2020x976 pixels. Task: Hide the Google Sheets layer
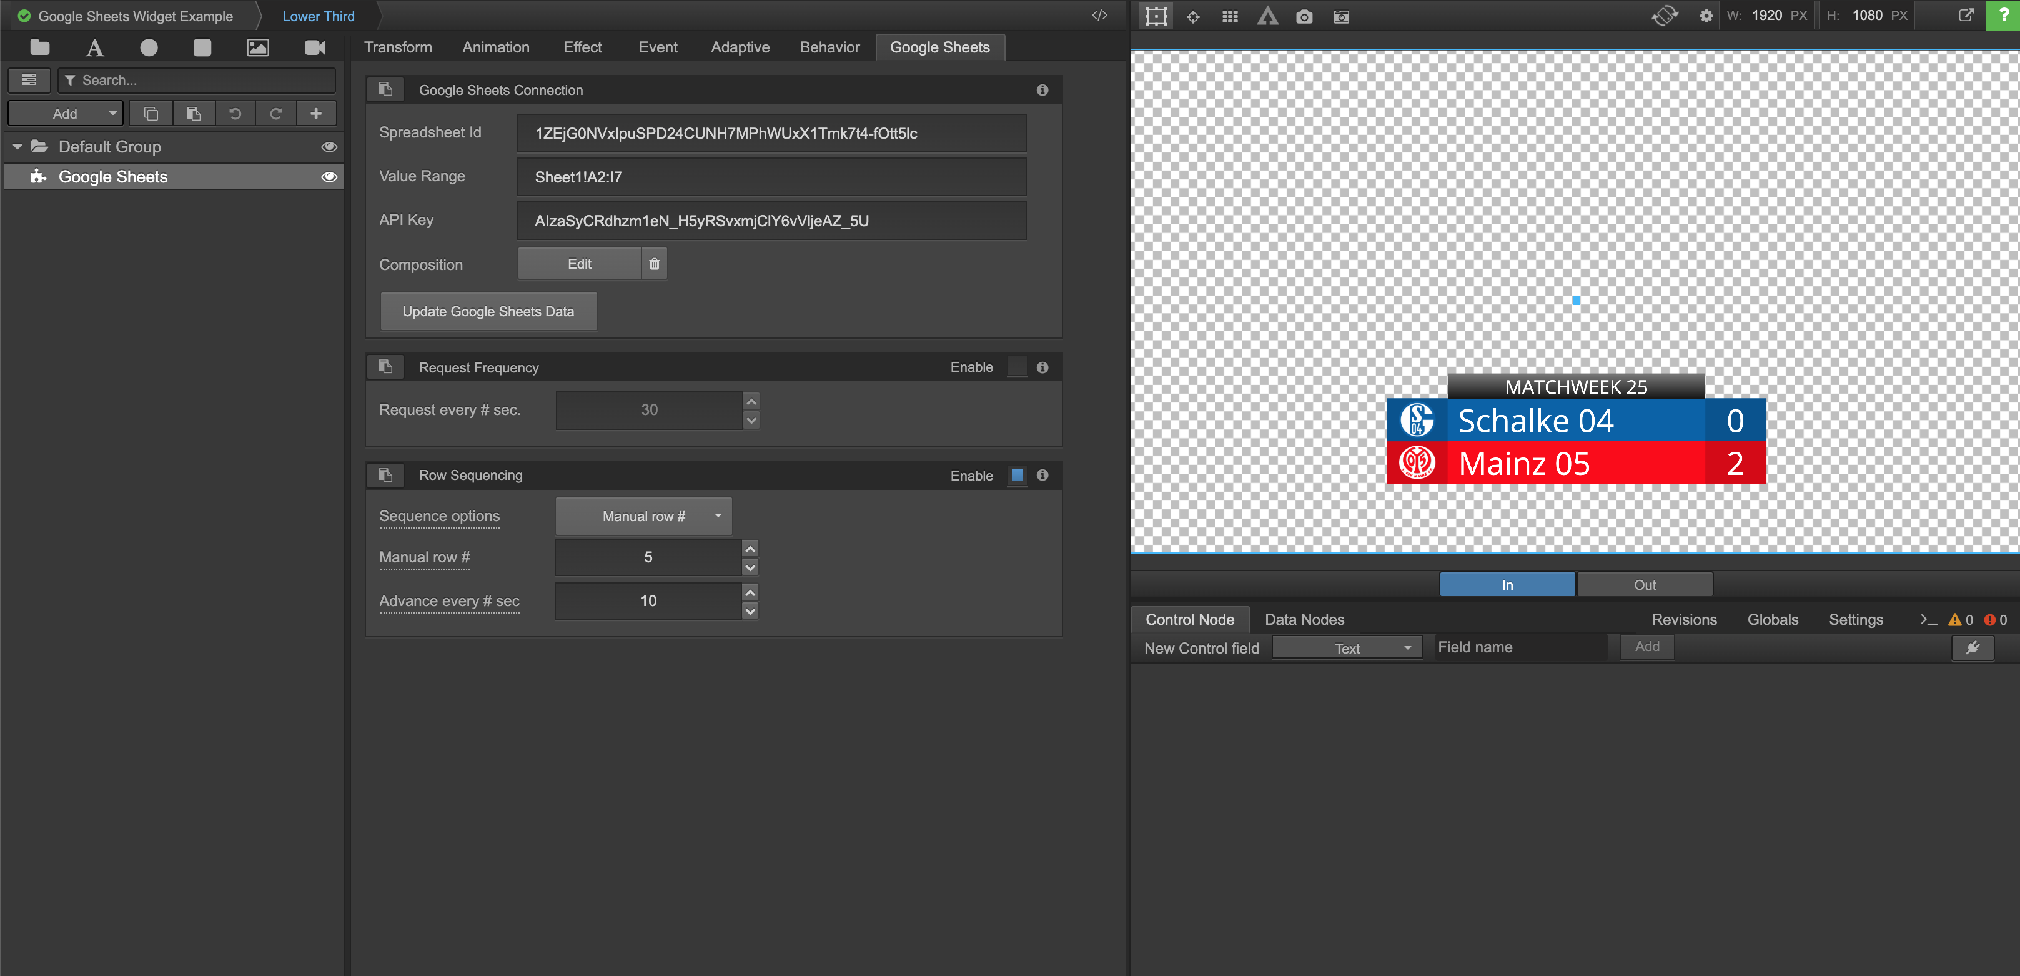pos(329,177)
